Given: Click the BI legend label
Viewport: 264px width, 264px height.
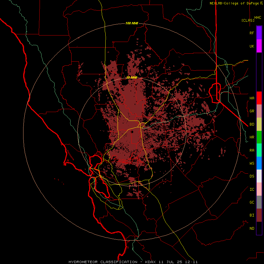Looking at the screenshot, I should click(252, 215).
